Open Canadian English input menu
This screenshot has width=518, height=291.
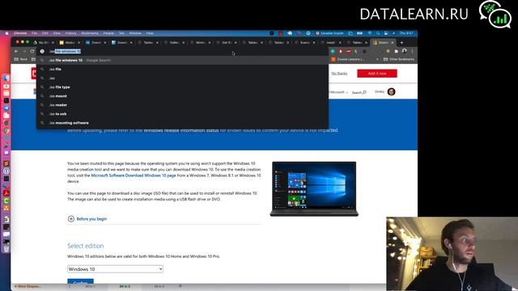click(329, 33)
